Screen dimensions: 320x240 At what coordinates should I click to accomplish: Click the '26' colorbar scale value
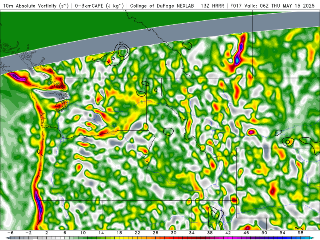(156, 233)
